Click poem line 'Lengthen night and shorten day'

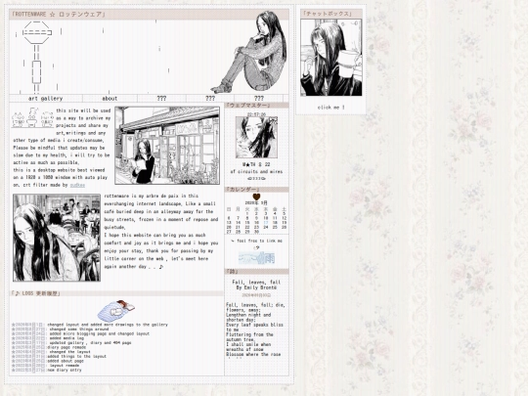248,317
